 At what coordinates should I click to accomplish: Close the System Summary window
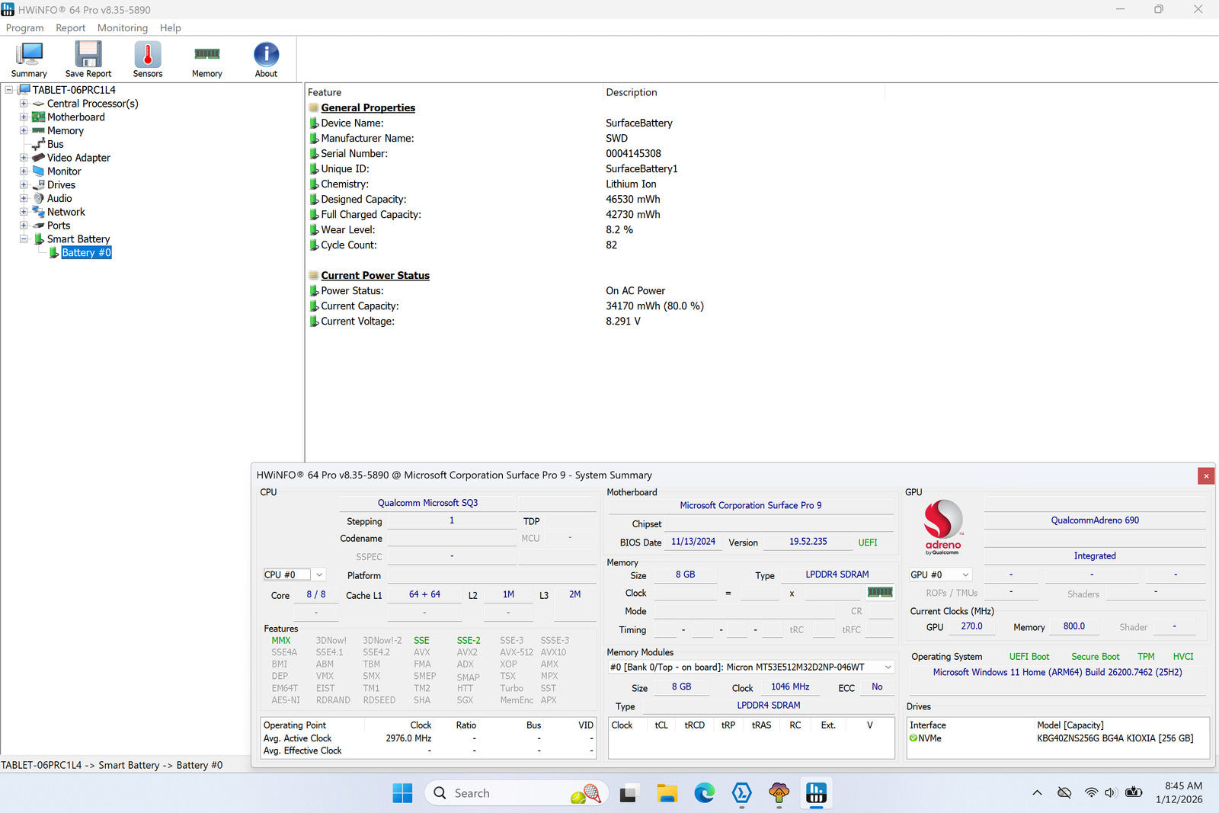coord(1206,475)
